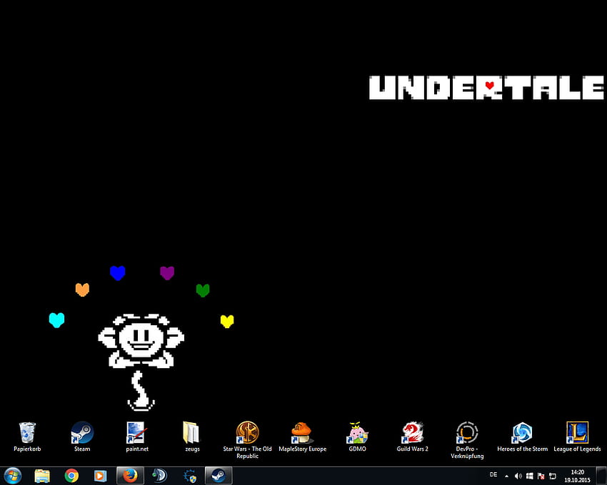Viewport: 607px width, 485px height.
Task: Open the gear-with-shield taskbar icon
Action: [x=190, y=476]
